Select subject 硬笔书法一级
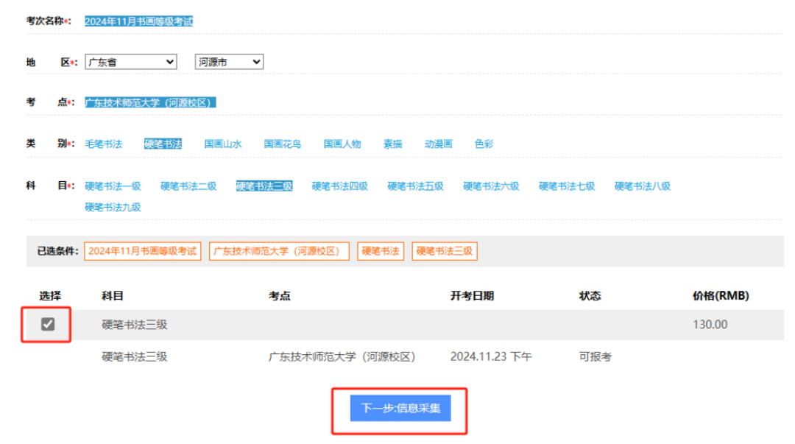 click(x=113, y=186)
